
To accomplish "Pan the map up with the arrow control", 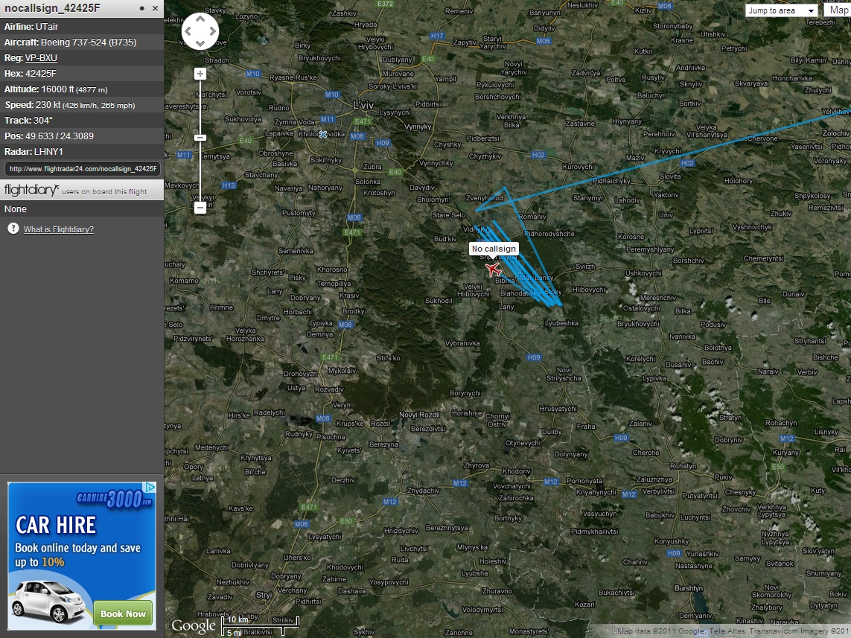I will (x=200, y=20).
